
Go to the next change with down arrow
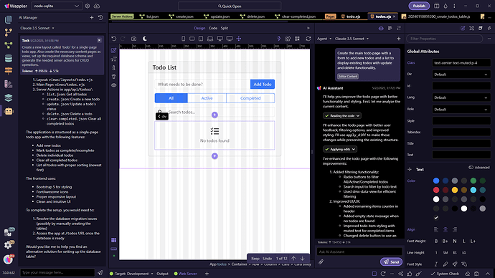pos(303,259)
